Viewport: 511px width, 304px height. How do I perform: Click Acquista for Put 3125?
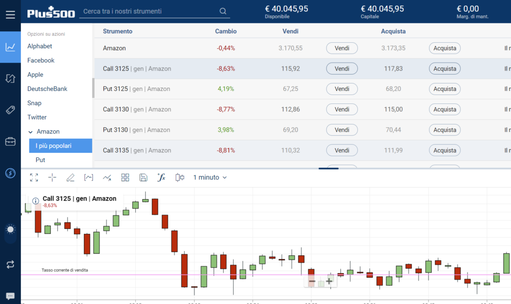click(445, 89)
